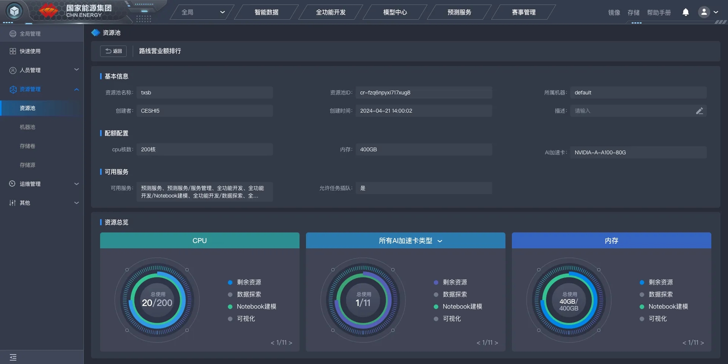
Task: Toggle 剩余资源 legend in CPU chart
Action: pos(249,282)
